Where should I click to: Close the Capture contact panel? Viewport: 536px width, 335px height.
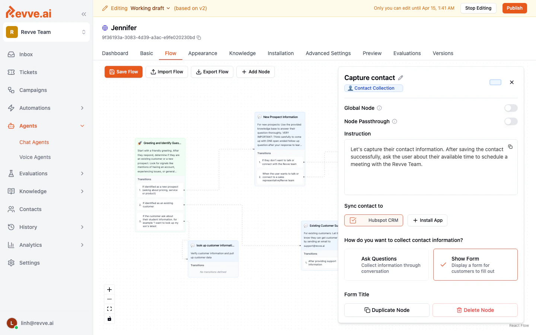(512, 82)
